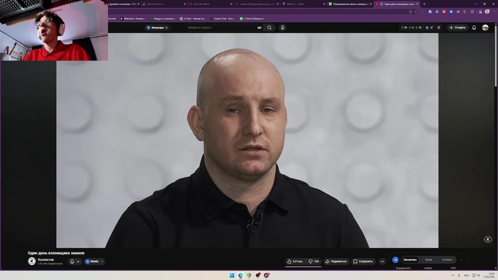Bookmark this page with the star icon
Viewport: 498px width, 280px height.
click(x=416, y=12)
